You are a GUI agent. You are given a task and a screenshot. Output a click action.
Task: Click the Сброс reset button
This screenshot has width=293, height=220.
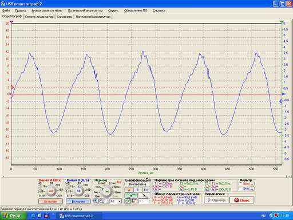(242, 200)
